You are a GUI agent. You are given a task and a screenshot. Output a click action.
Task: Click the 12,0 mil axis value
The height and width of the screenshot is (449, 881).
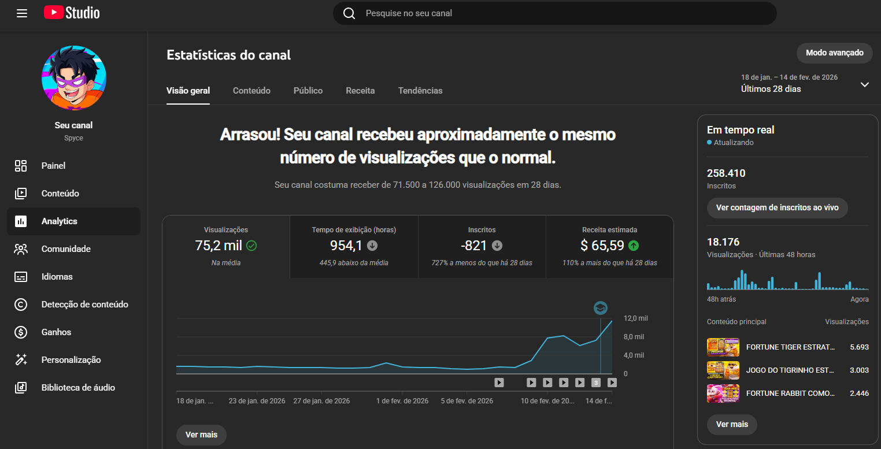pos(636,318)
